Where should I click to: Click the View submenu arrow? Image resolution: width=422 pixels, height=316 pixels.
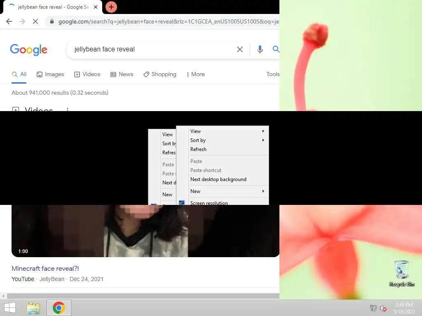(263, 131)
